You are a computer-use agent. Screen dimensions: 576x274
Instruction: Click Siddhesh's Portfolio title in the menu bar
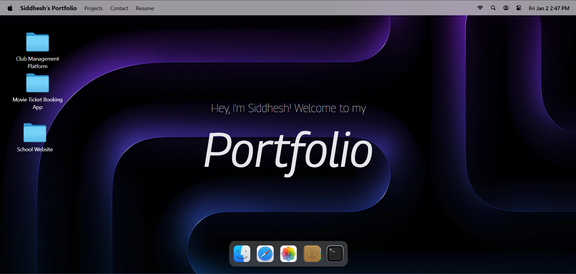48,8
